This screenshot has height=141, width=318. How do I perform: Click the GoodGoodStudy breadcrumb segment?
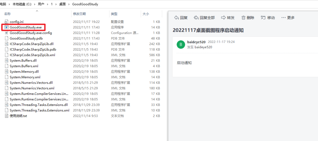(85, 4)
